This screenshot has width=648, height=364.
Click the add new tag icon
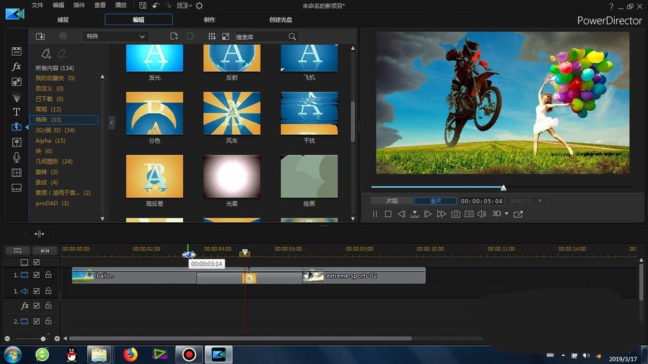46,54
